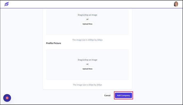Click the purple leaf logo icon

coord(7,4)
